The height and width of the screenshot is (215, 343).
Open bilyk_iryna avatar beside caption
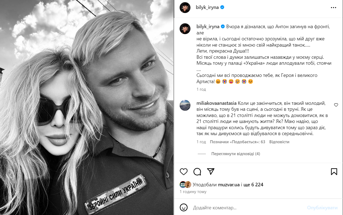(185, 28)
